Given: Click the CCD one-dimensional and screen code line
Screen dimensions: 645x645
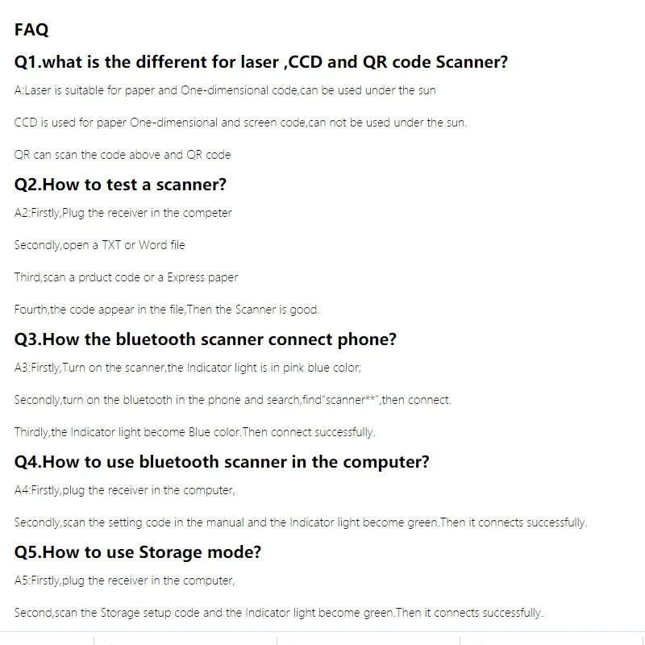Looking at the screenshot, I should click(x=240, y=123).
